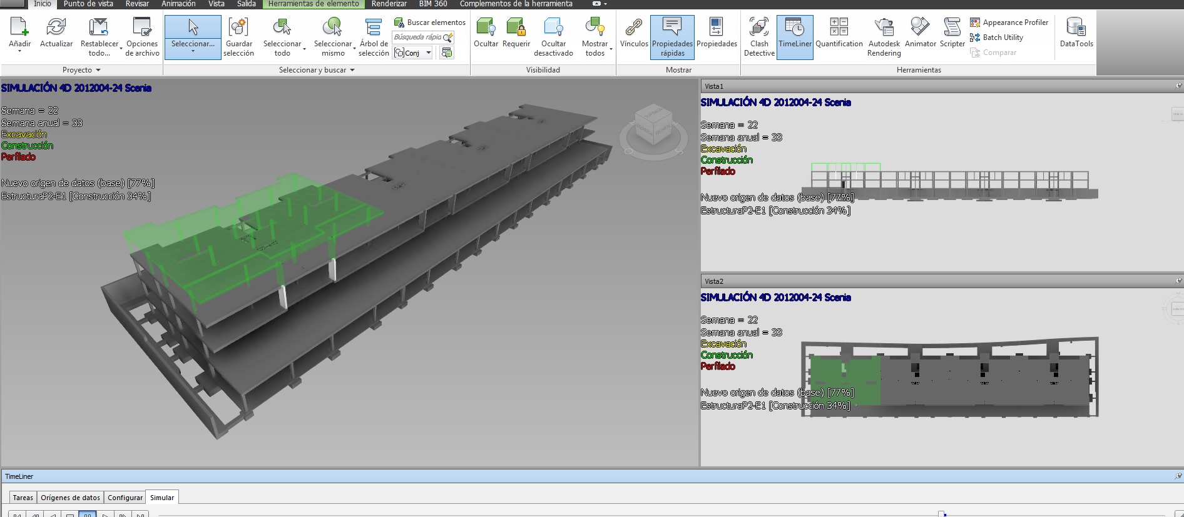Open the Animación ribbon tab
The image size is (1184, 517).
tap(178, 4)
